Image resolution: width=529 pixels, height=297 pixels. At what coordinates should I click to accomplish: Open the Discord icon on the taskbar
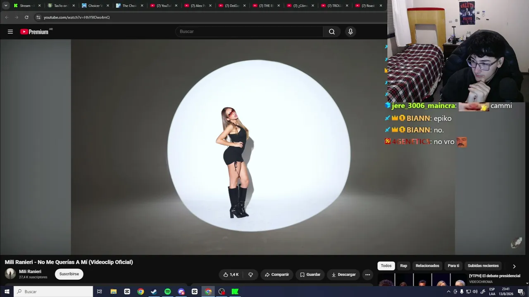pos(181,292)
